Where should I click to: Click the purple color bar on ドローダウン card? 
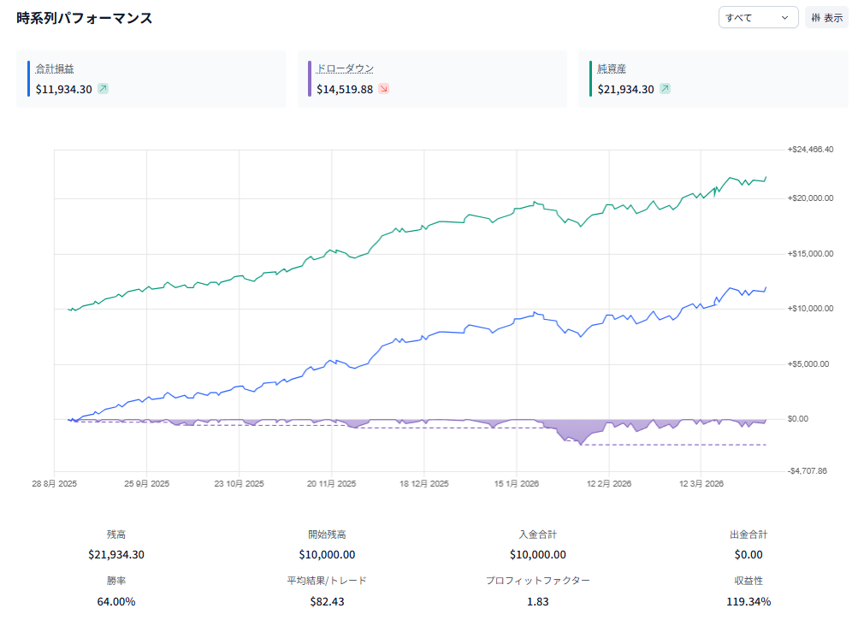click(x=309, y=79)
